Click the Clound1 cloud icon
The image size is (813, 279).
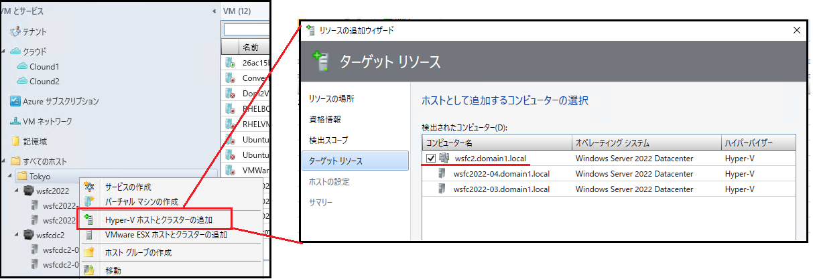(x=22, y=67)
